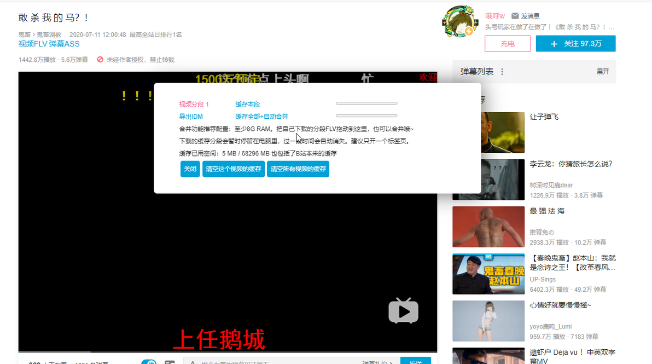Open 心情好就要慢慢摇 video thumbnail
The image size is (652, 364).
click(488, 321)
